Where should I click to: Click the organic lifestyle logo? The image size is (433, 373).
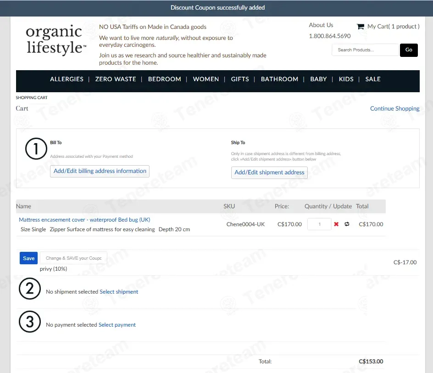(x=56, y=40)
